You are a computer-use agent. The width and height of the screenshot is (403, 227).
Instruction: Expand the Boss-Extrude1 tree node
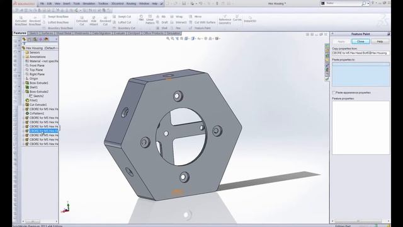tap(23, 83)
